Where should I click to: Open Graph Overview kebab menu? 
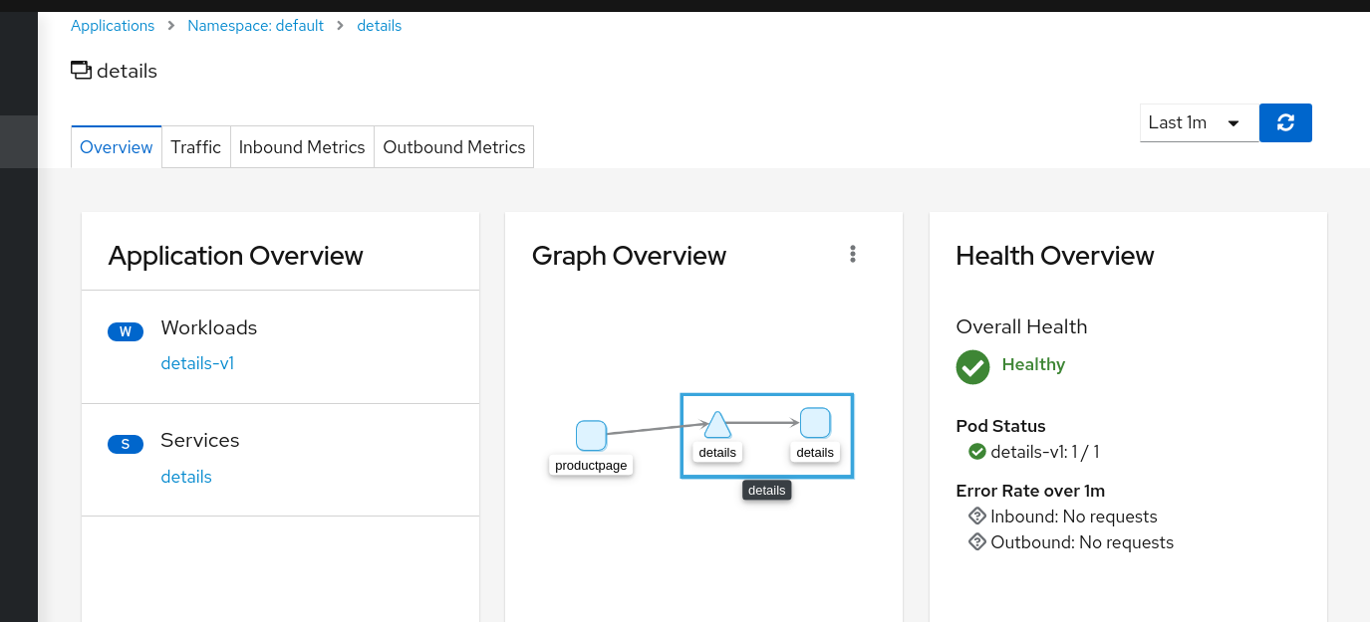pos(853,254)
